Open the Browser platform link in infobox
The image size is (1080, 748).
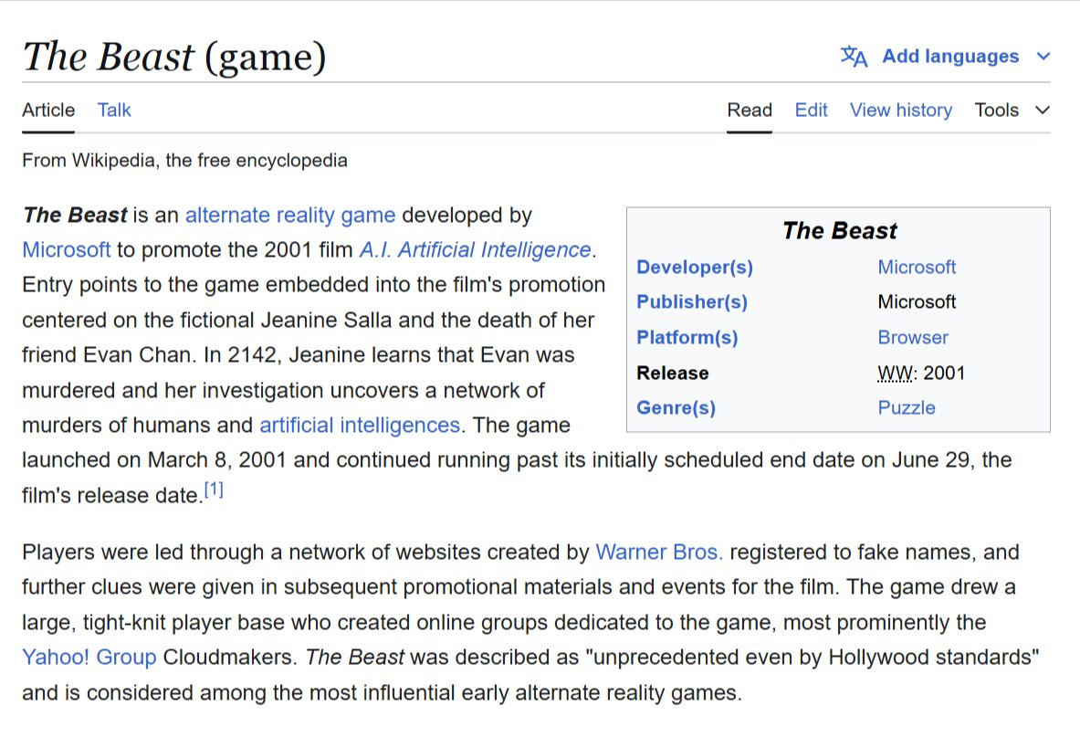(x=913, y=338)
